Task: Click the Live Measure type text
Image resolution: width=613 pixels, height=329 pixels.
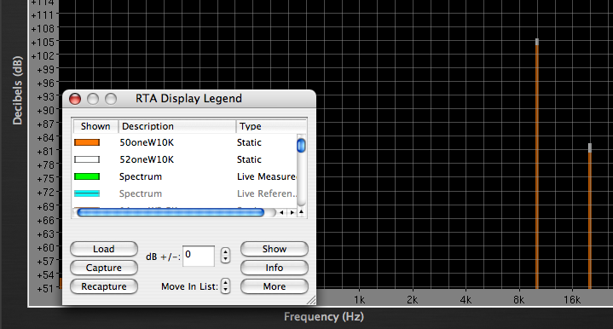Action: [x=266, y=176]
